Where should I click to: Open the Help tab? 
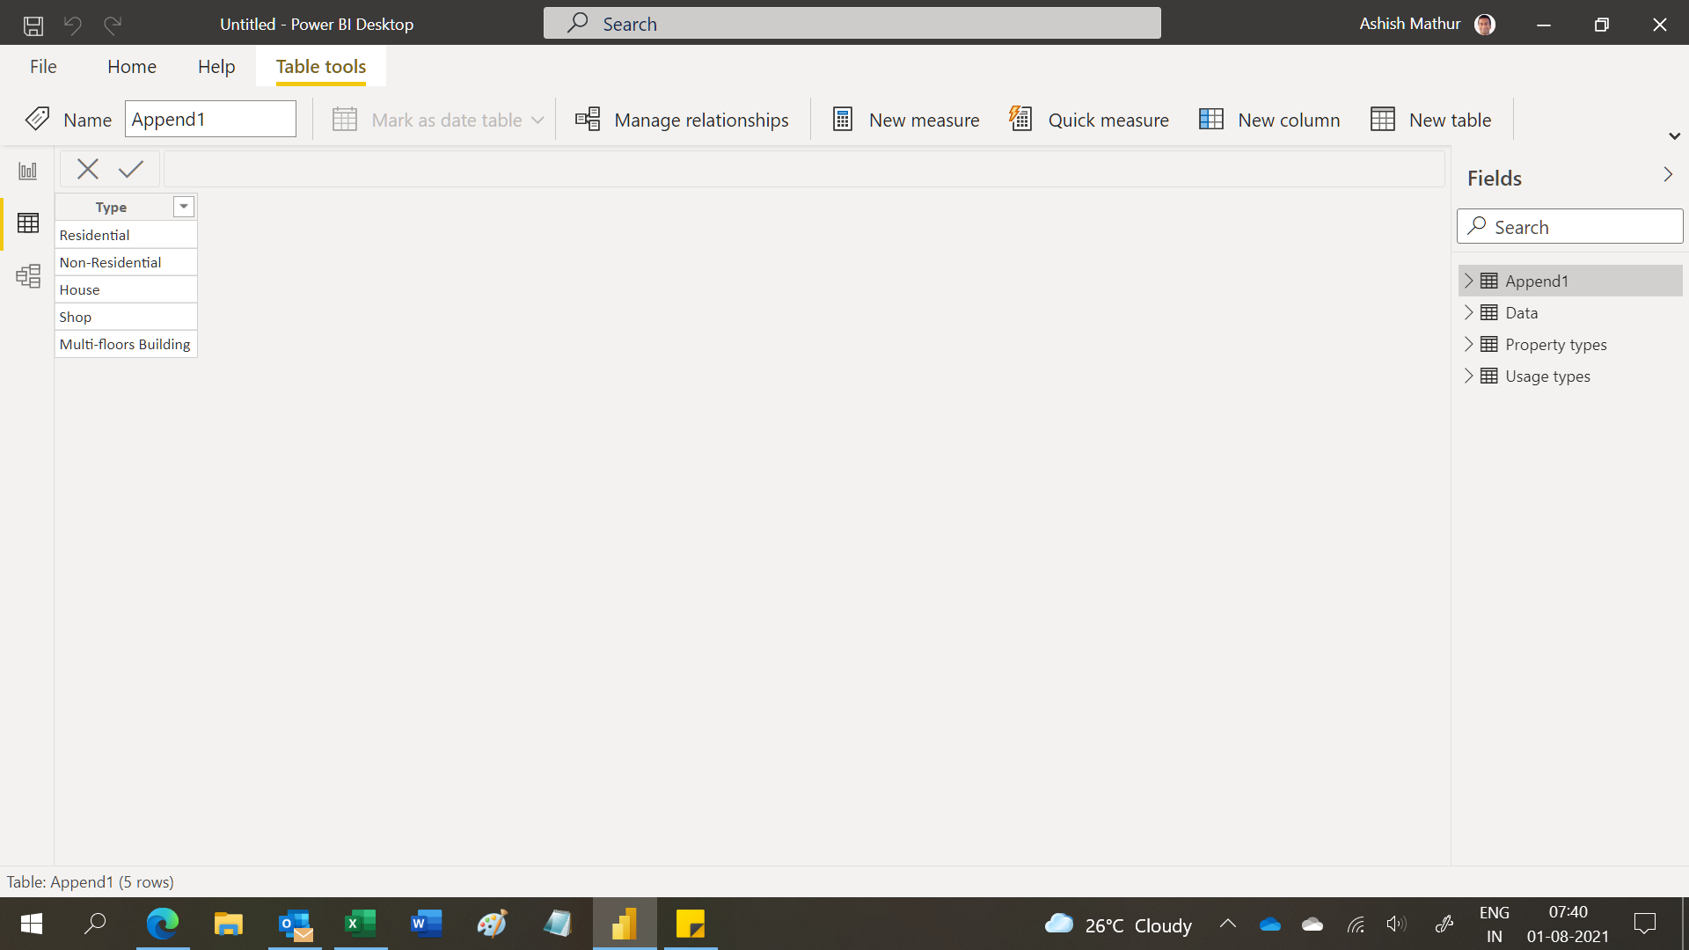216,67
